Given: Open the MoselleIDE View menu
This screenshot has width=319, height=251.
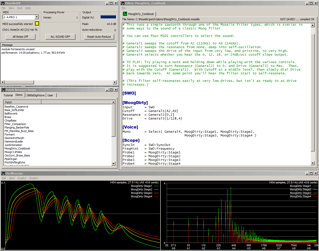Looking at the screenshot, I should (11, 8).
